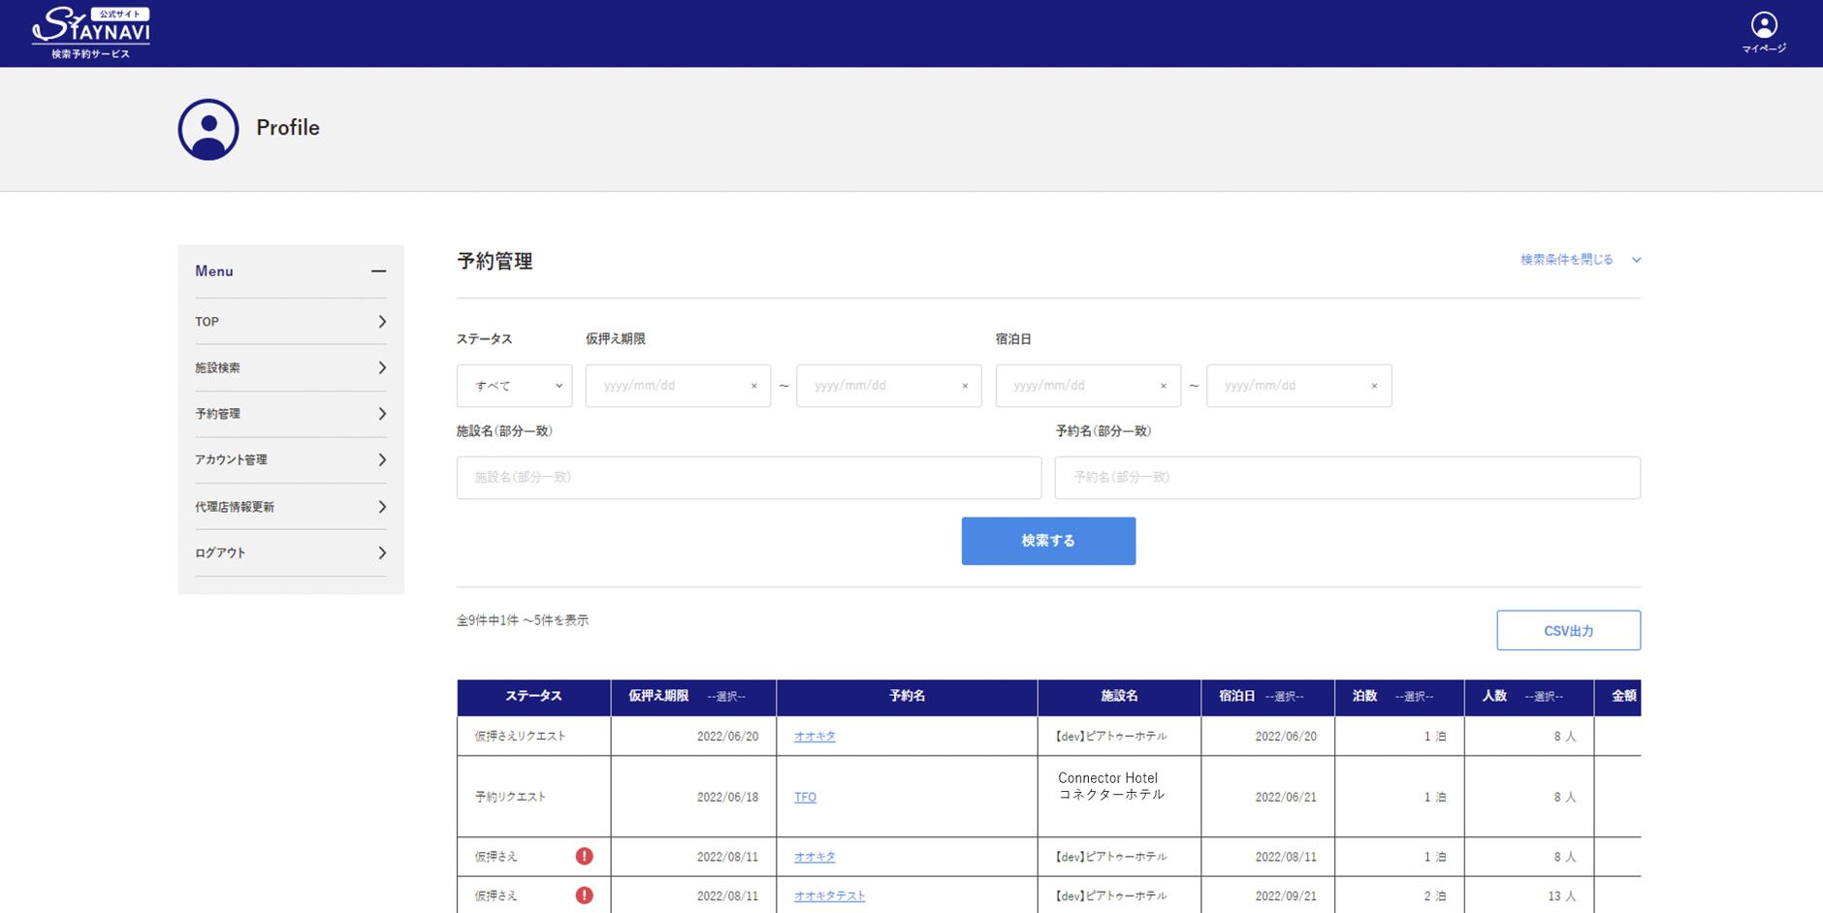Clear the first 宿泊日 date field
Image resolution: width=1823 pixels, height=913 pixels.
click(1164, 386)
